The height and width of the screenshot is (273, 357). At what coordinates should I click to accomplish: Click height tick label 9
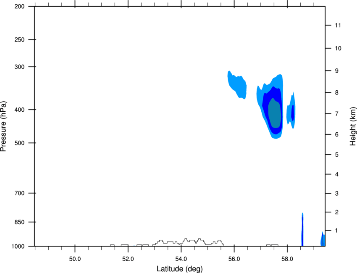pos(337,71)
